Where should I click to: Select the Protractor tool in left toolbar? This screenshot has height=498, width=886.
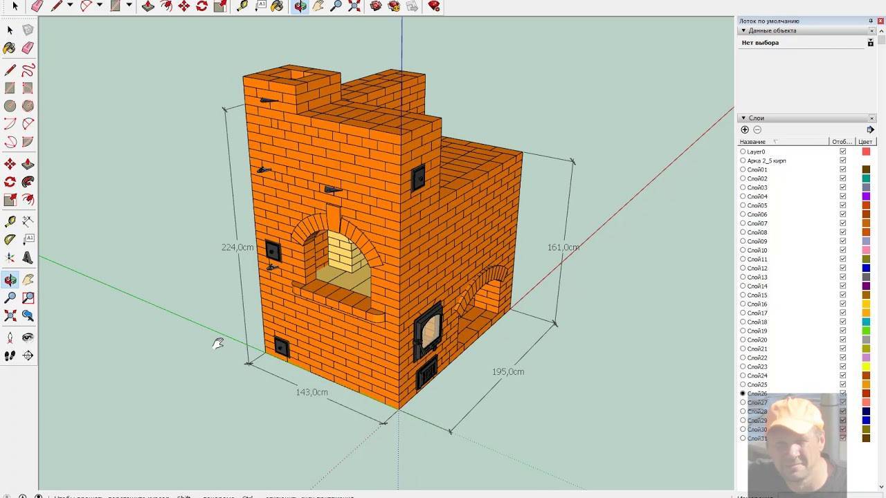[x=10, y=240]
